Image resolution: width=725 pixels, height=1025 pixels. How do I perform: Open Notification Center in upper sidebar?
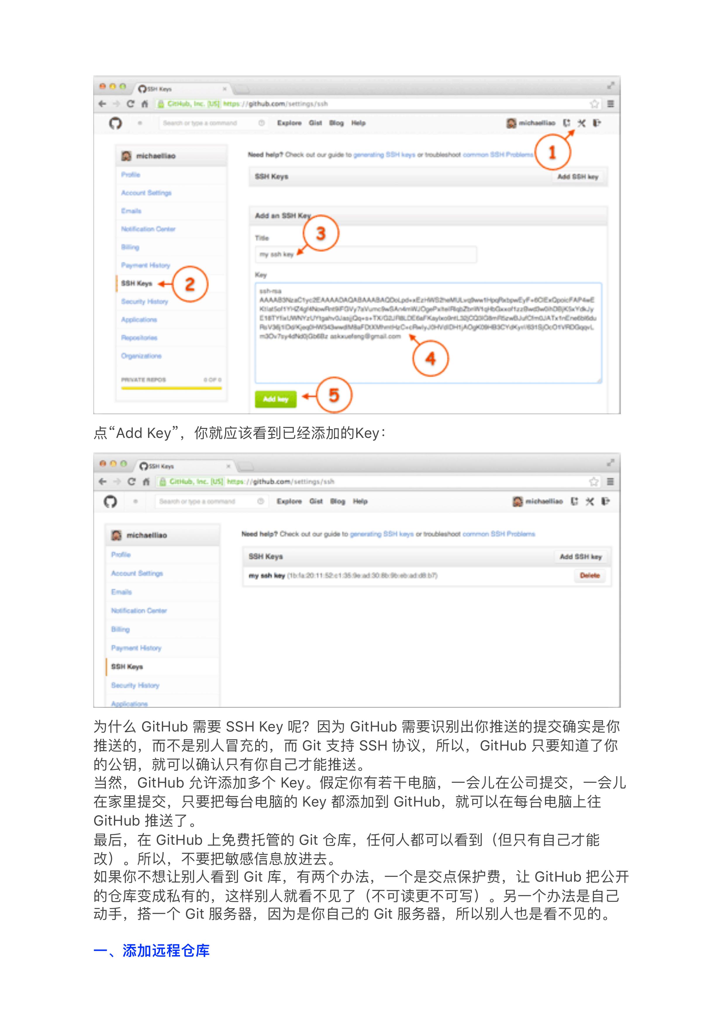[x=148, y=229]
